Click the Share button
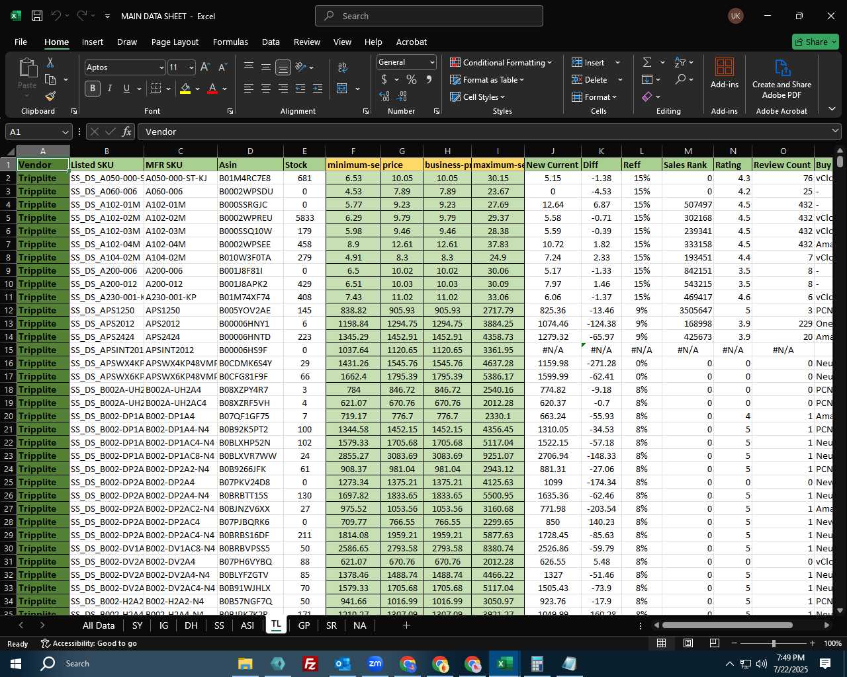 (815, 42)
